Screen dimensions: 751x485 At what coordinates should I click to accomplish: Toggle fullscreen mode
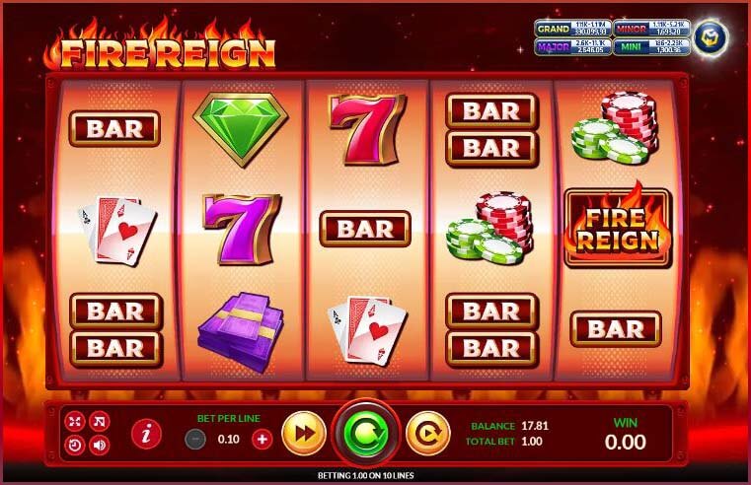(75, 421)
